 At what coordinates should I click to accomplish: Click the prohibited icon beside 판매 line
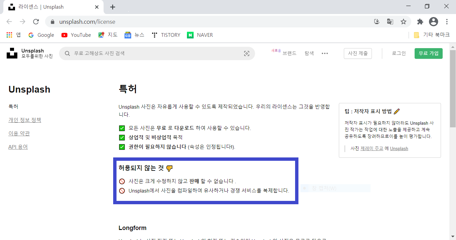[x=122, y=182]
